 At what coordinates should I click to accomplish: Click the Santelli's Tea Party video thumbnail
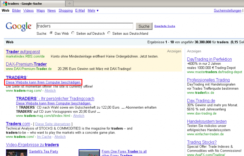click(16, 153)
